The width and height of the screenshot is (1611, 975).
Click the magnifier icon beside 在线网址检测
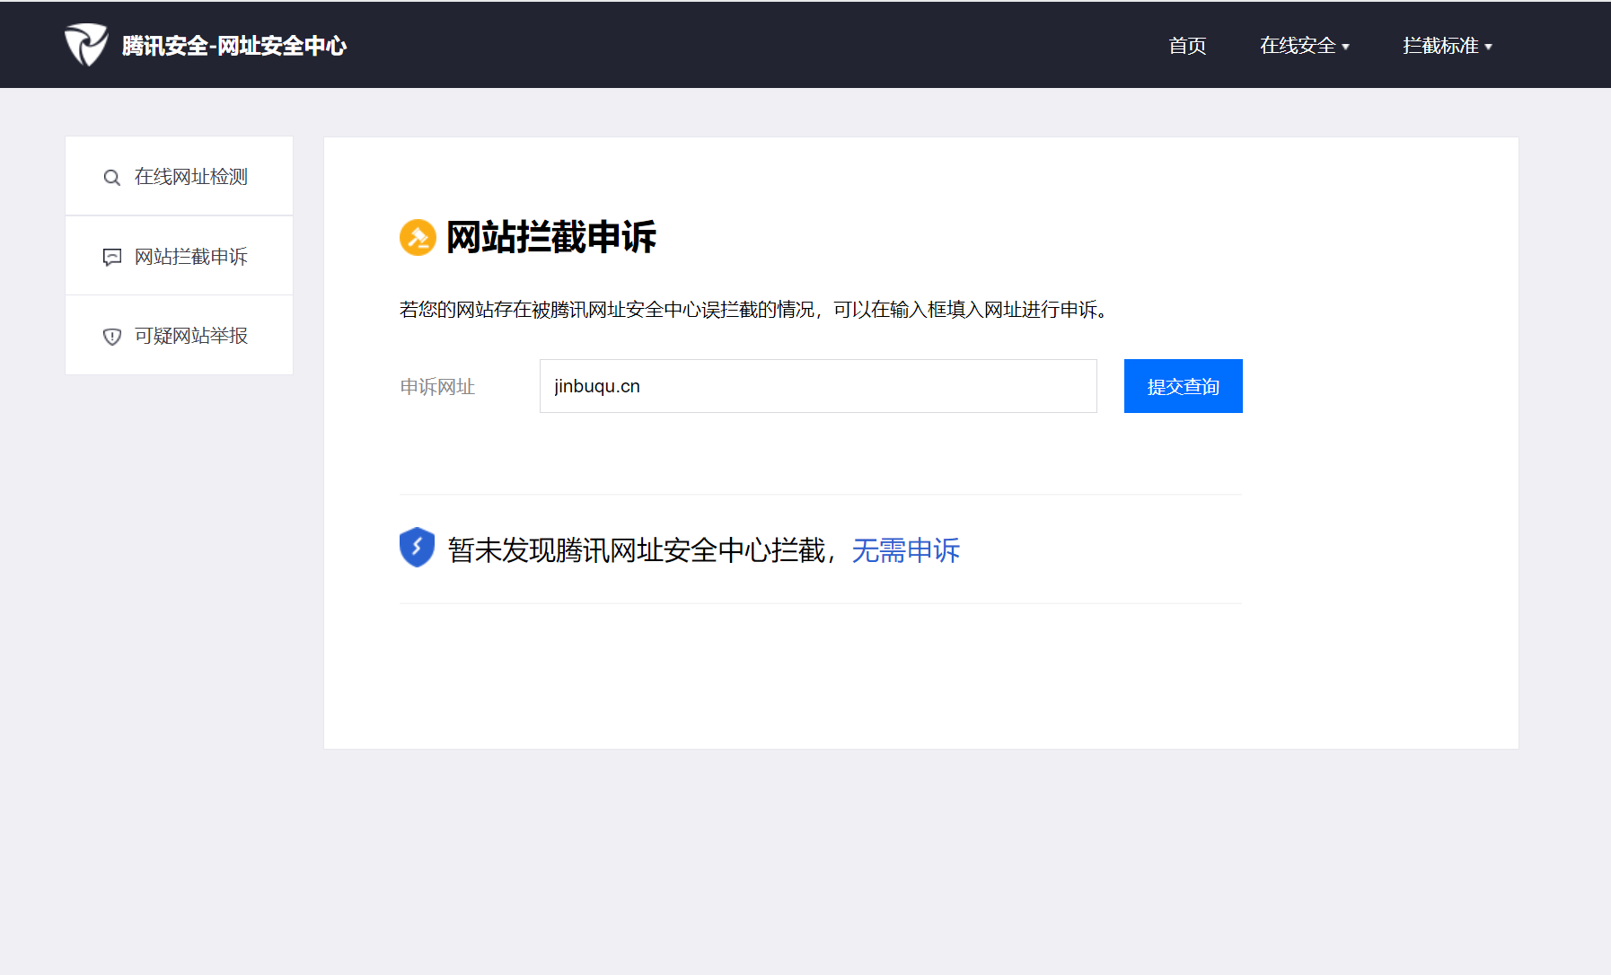tap(111, 178)
